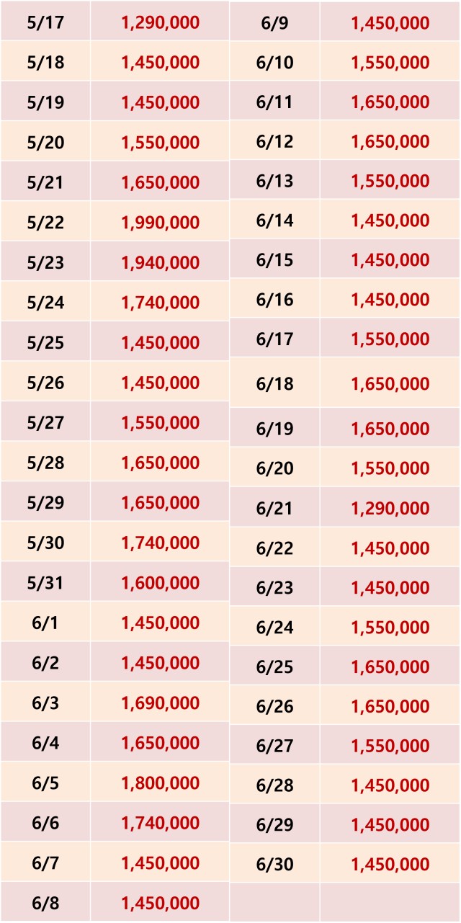Click the 1,600,000 price on 5/31

160,583
